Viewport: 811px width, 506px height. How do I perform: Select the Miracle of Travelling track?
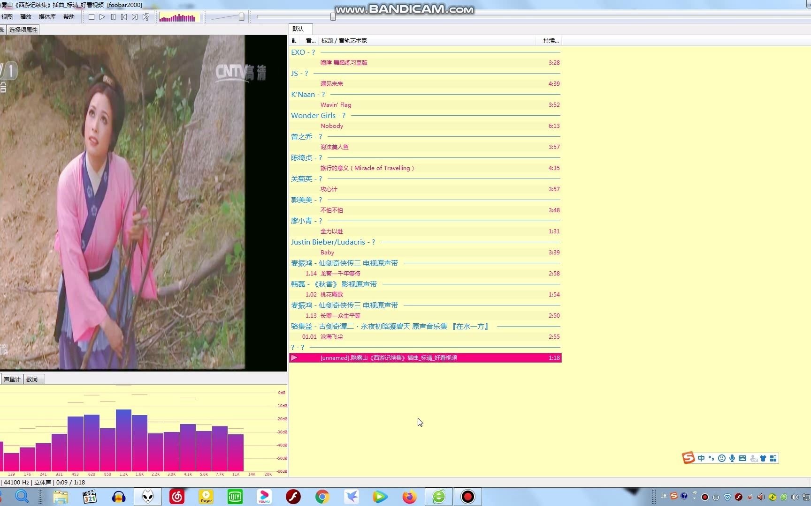coord(425,168)
